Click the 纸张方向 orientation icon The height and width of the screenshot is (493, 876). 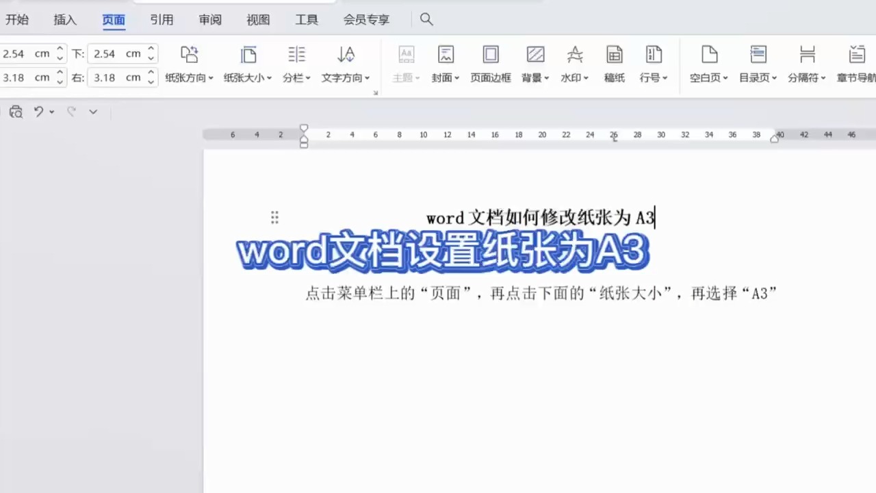point(190,54)
